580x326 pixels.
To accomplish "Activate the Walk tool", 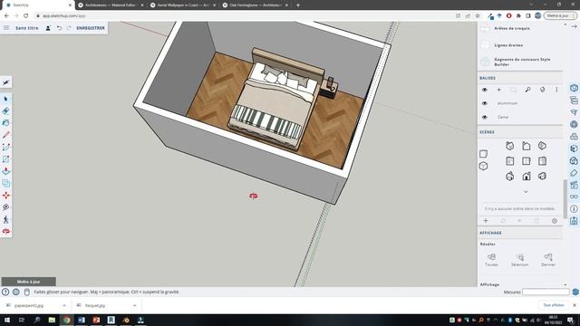I will point(5,219).
